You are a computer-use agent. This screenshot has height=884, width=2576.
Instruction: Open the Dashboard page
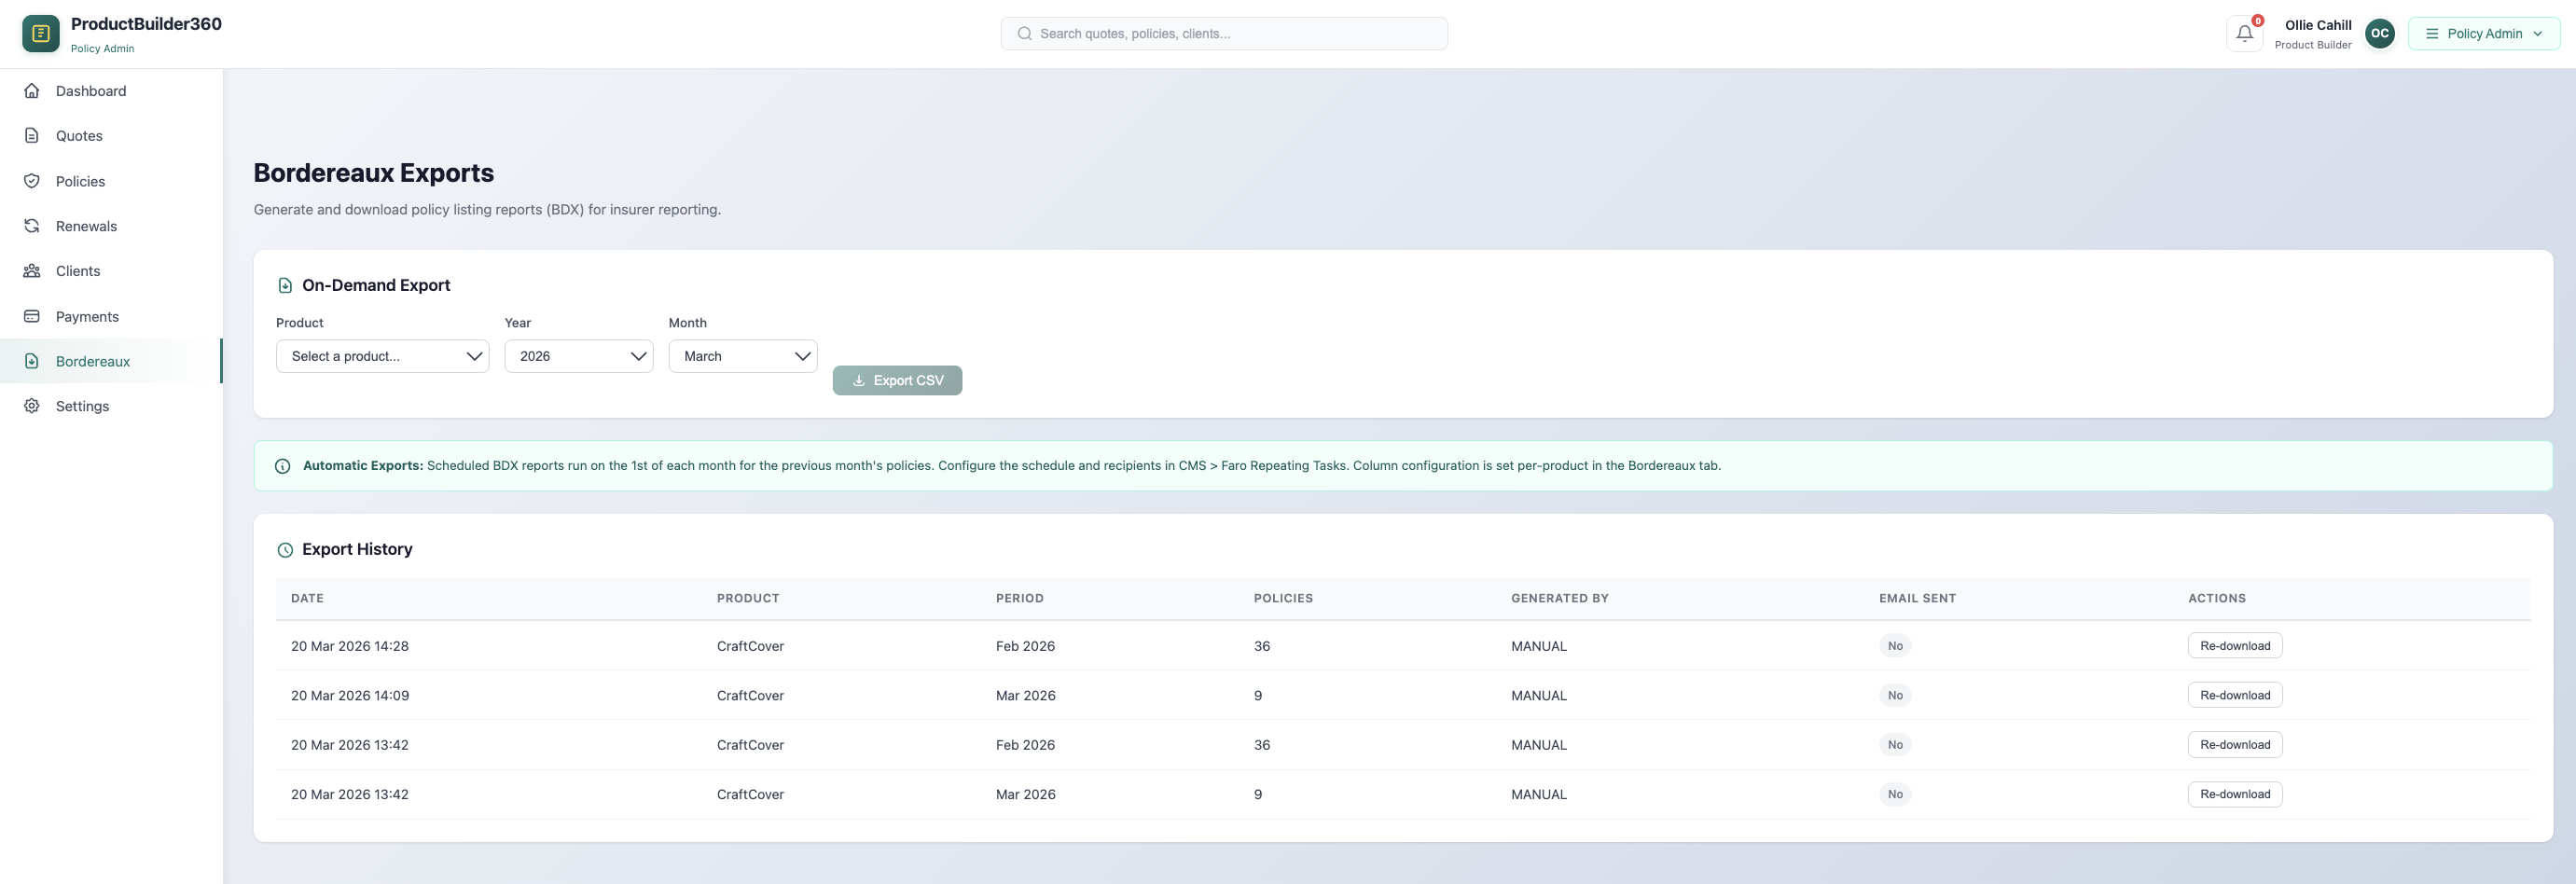(111, 91)
